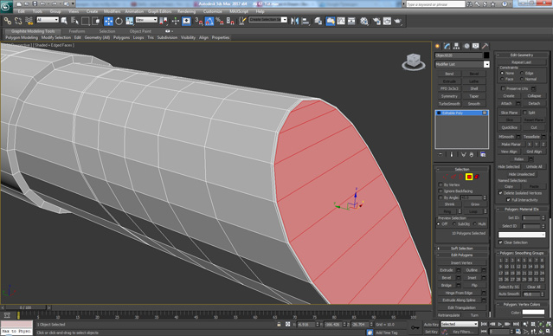553x336 pixels.
Task: Open the Motion panel tab
Action: (x=466, y=46)
